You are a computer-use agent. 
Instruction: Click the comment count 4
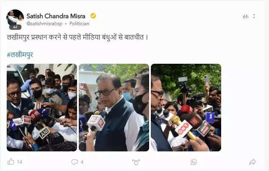82,162
